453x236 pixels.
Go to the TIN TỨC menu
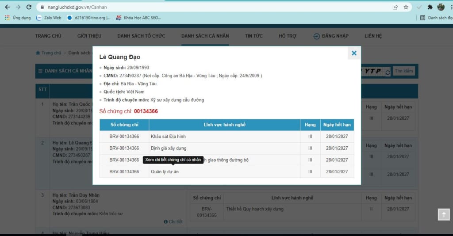point(254,36)
